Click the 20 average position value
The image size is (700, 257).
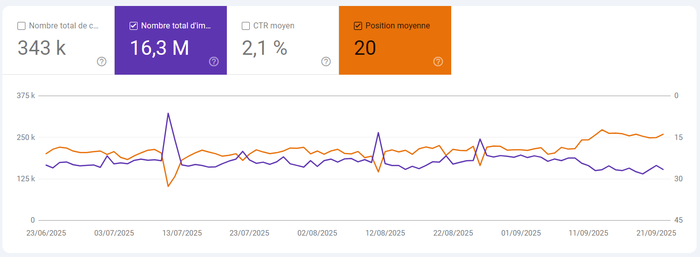[365, 48]
